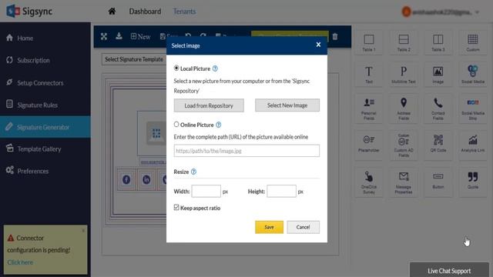Open the Dashboard menu item
Screen dimensions: 493x277
pyautogui.click(x=145, y=12)
